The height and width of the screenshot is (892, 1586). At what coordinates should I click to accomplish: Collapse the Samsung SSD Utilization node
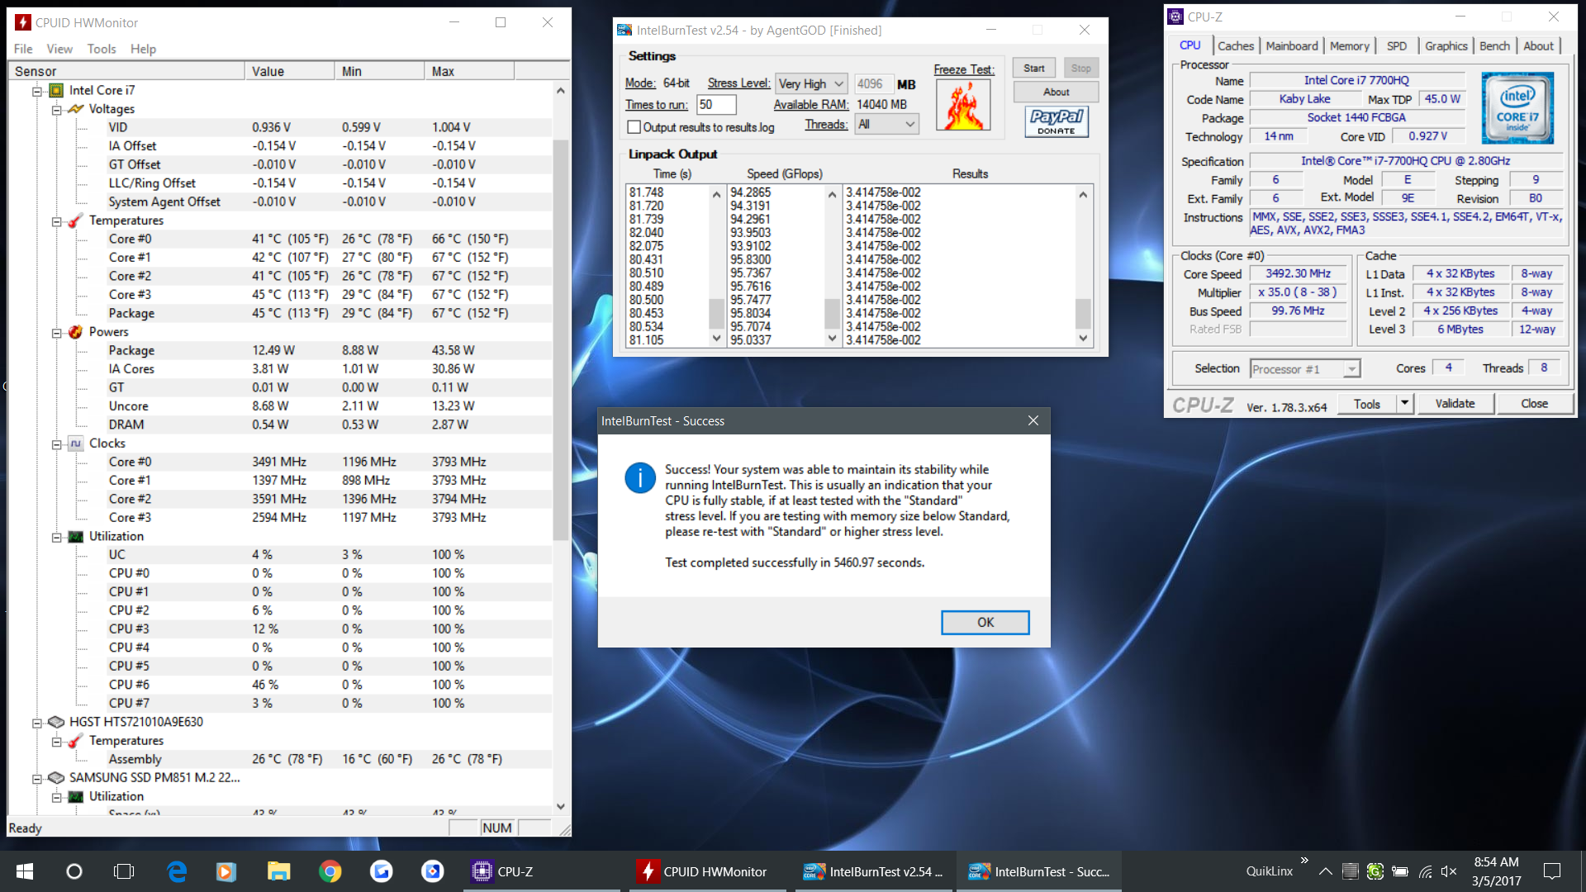pyautogui.click(x=56, y=797)
